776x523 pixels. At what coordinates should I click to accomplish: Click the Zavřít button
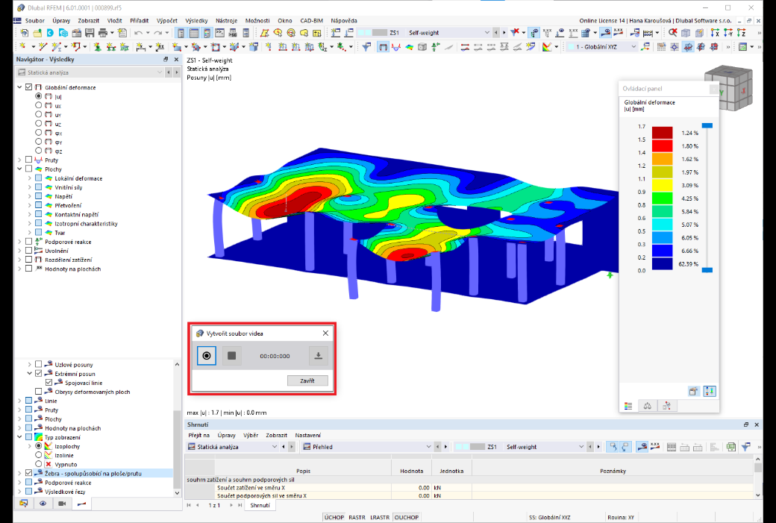pyautogui.click(x=307, y=380)
